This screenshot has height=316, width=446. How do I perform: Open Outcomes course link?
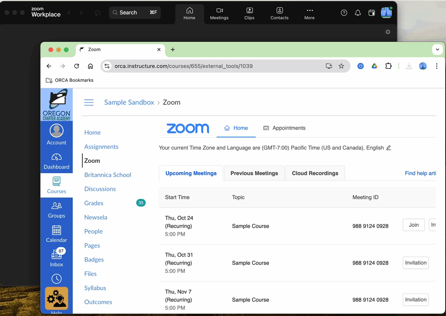coord(98,302)
